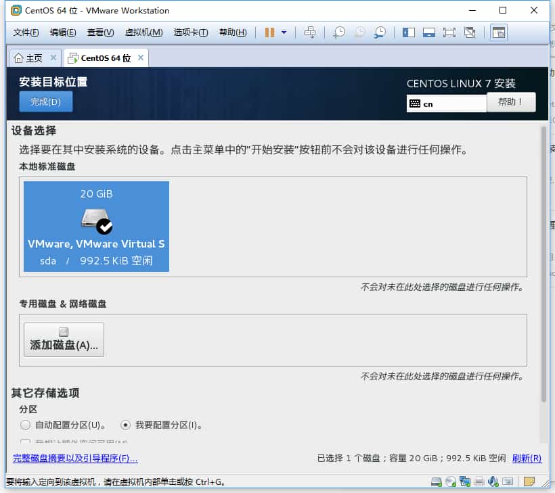
Task: Click the hard disk status bar icon
Action: [437, 482]
